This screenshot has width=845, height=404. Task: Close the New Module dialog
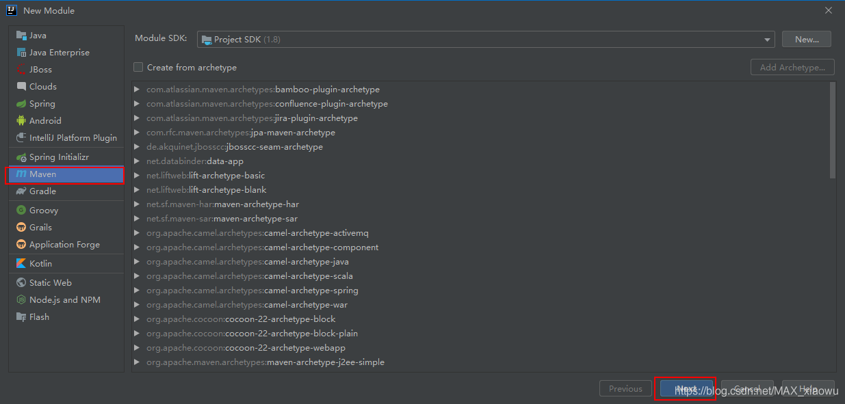point(829,10)
